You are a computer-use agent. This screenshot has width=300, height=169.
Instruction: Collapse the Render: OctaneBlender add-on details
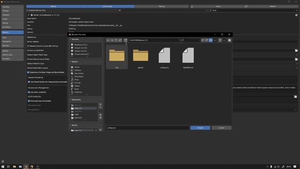click(29, 15)
